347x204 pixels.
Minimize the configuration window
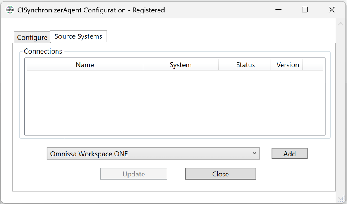point(278,10)
